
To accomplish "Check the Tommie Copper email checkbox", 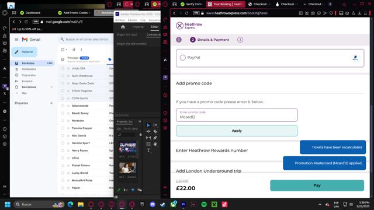I will coord(63,128).
